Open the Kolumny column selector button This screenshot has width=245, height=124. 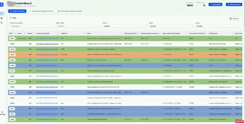234,19
